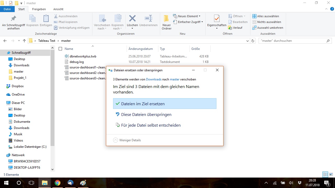The width and height of the screenshot is (335, 188).
Task: Expand the Neues Element dropdown
Action: (199, 16)
